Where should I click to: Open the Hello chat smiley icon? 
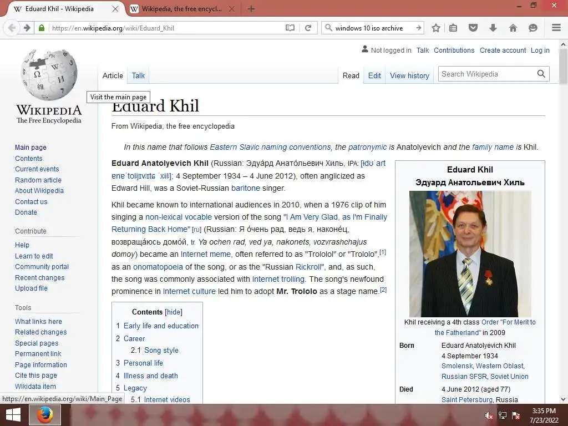533,28
